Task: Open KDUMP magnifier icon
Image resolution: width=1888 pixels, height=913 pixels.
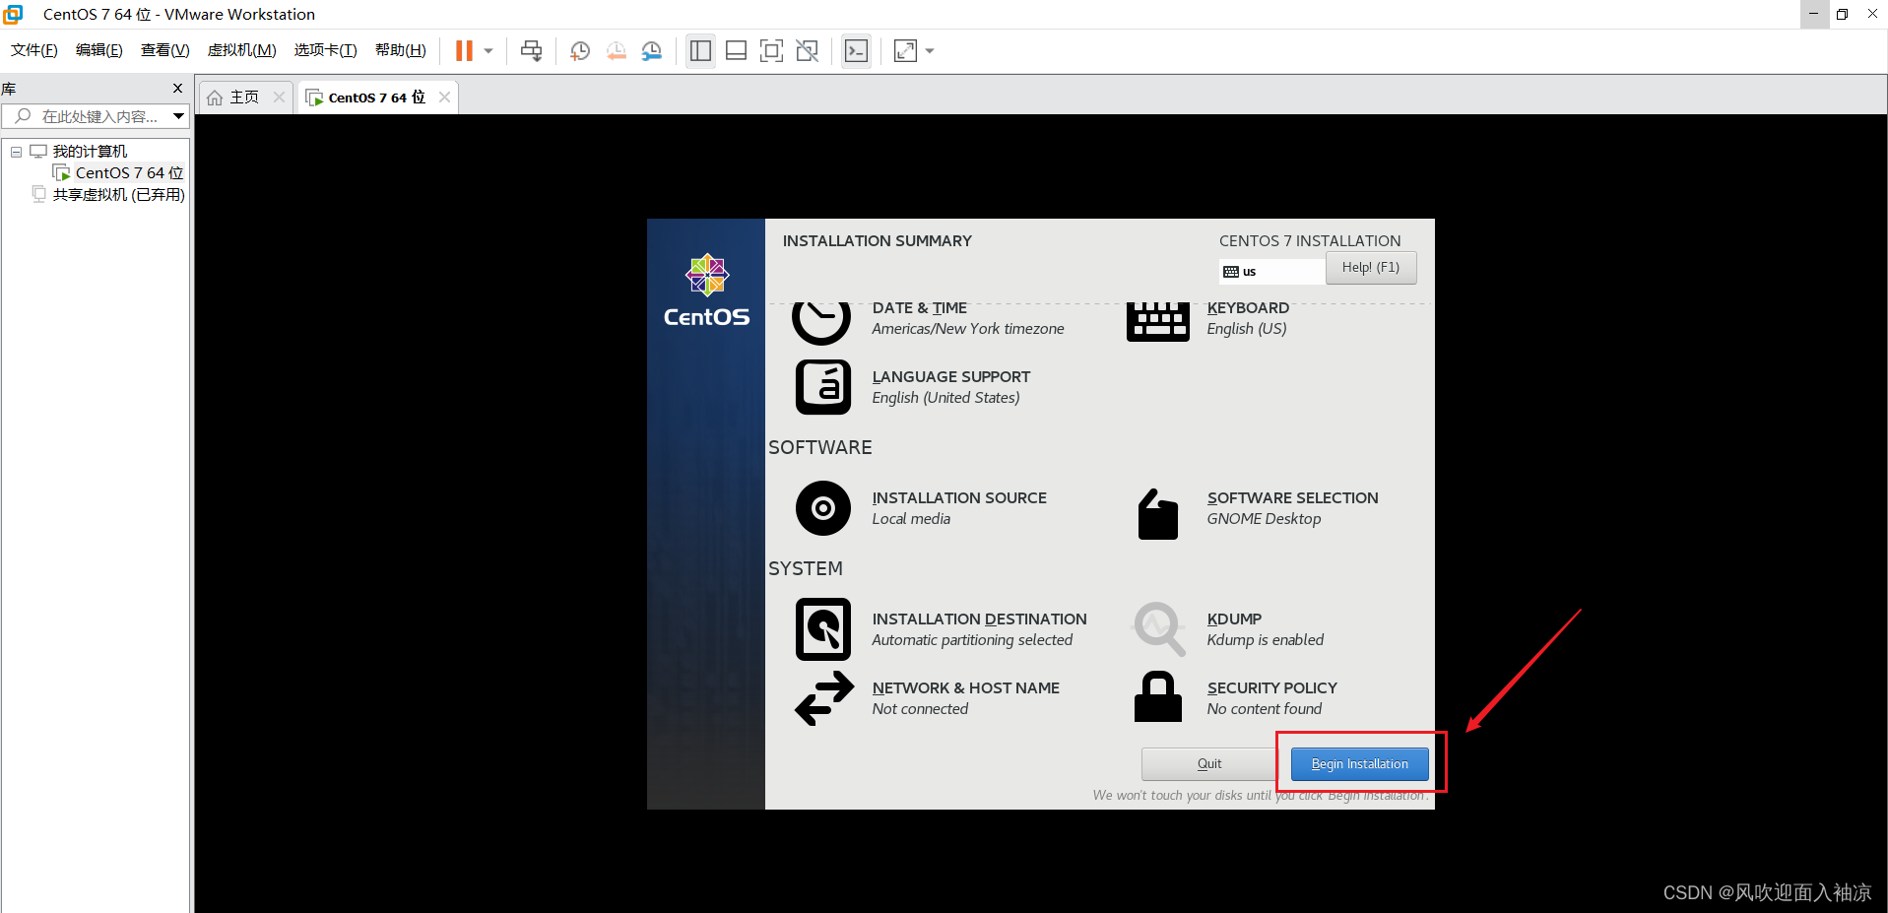Action: click(1159, 629)
